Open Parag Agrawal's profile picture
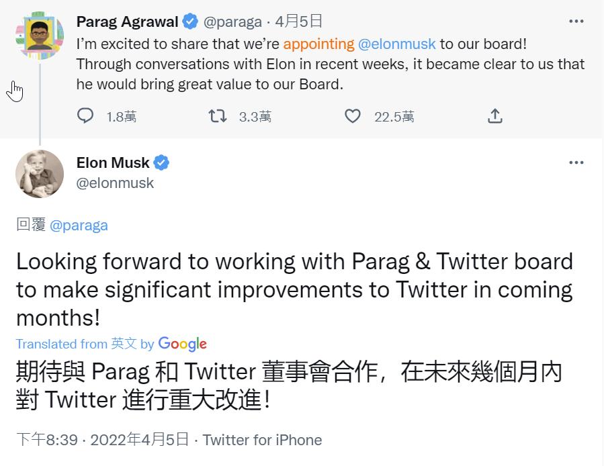The height and width of the screenshot is (466, 604). (40, 36)
